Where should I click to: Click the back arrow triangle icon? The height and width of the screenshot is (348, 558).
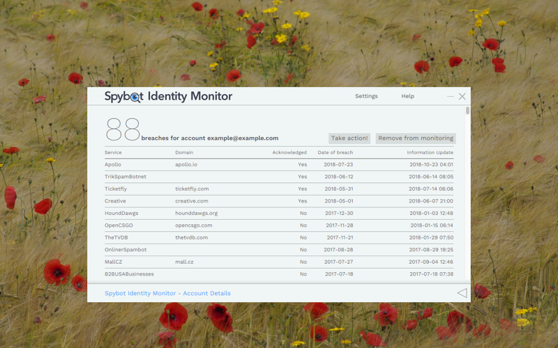point(462,293)
